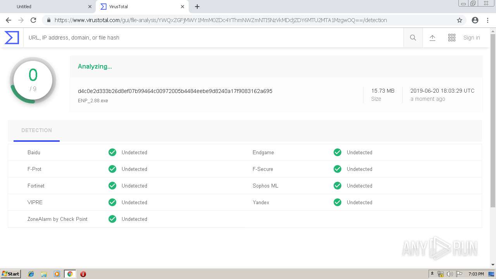Open the system tray volume icon
Viewport: 496px width, 279px height.
450,274
